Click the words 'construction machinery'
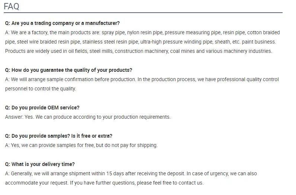This screenshot has height=195, width=296. [142, 51]
